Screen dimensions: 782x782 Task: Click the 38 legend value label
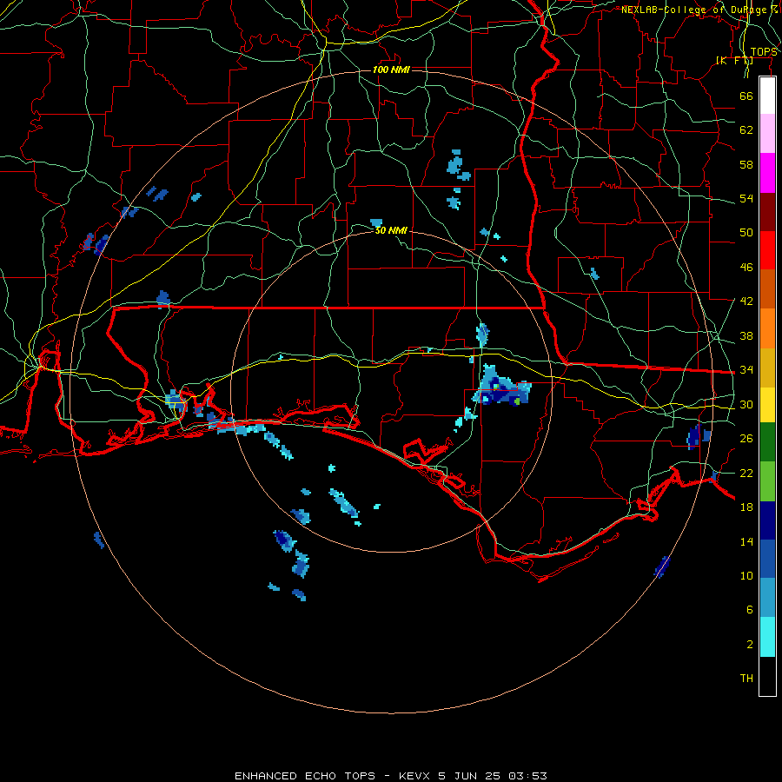tap(746, 335)
